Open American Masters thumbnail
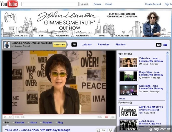This screenshot has height=132, width=172. (x=128, y=111)
